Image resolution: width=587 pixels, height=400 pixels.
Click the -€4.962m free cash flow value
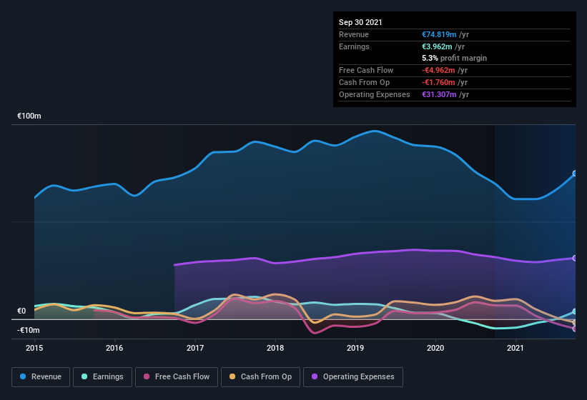(438, 70)
